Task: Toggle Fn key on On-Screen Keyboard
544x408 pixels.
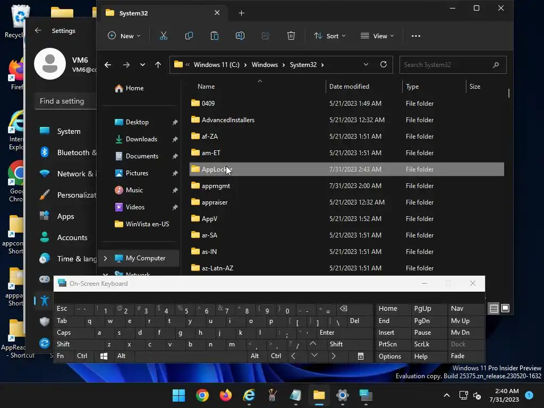Action: [x=64, y=356]
